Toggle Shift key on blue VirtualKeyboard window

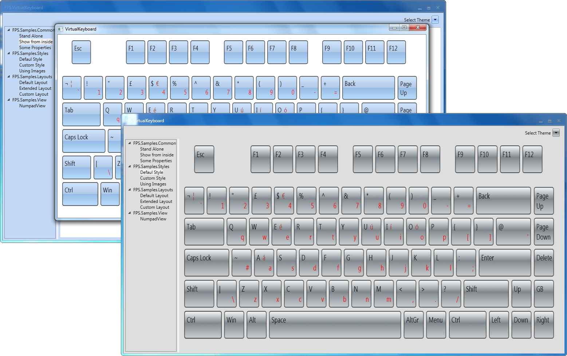click(x=76, y=168)
